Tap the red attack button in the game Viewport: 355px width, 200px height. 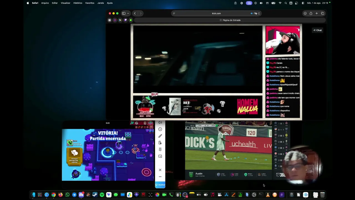click(146, 172)
